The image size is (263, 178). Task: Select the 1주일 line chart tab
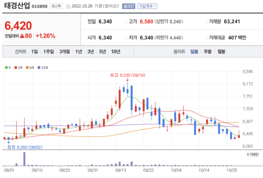click(x=49, y=52)
